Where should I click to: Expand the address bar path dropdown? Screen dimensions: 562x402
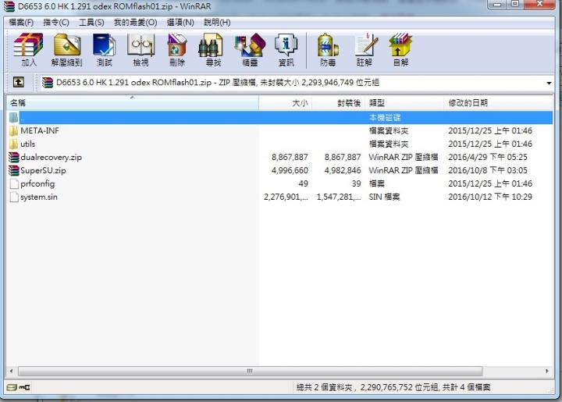549,83
